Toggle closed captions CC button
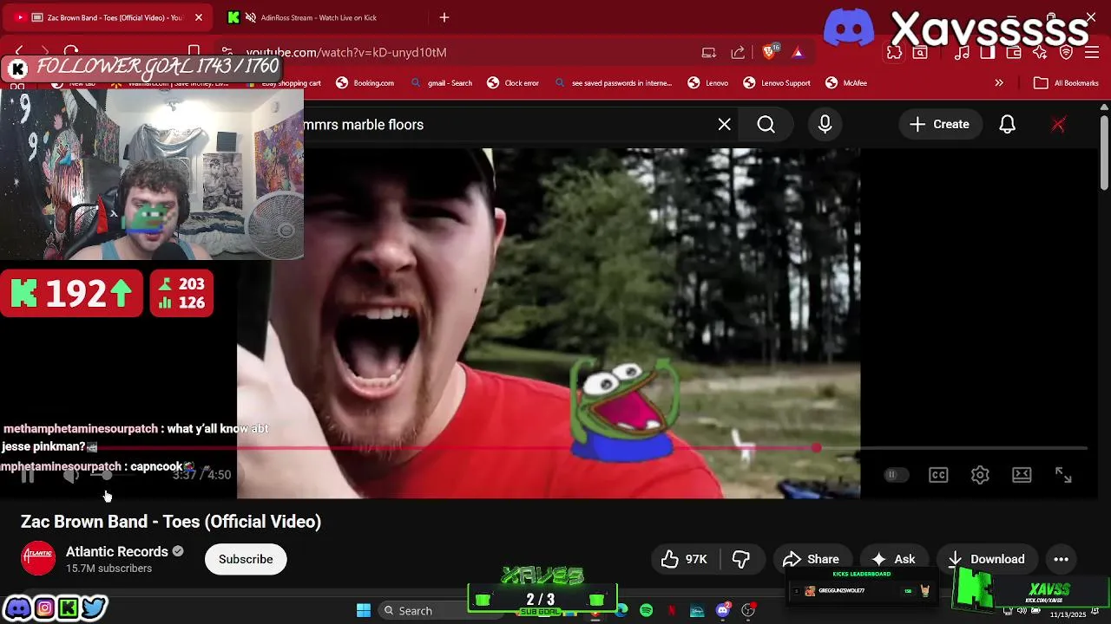The height and width of the screenshot is (624, 1111). pos(938,475)
